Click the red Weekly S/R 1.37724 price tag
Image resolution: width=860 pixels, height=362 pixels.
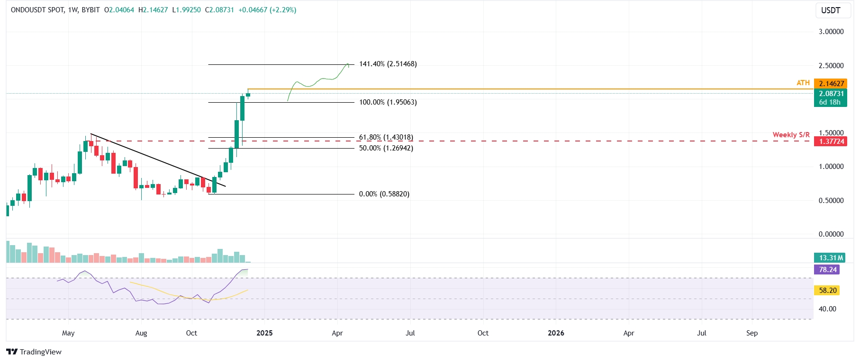click(830, 141)
